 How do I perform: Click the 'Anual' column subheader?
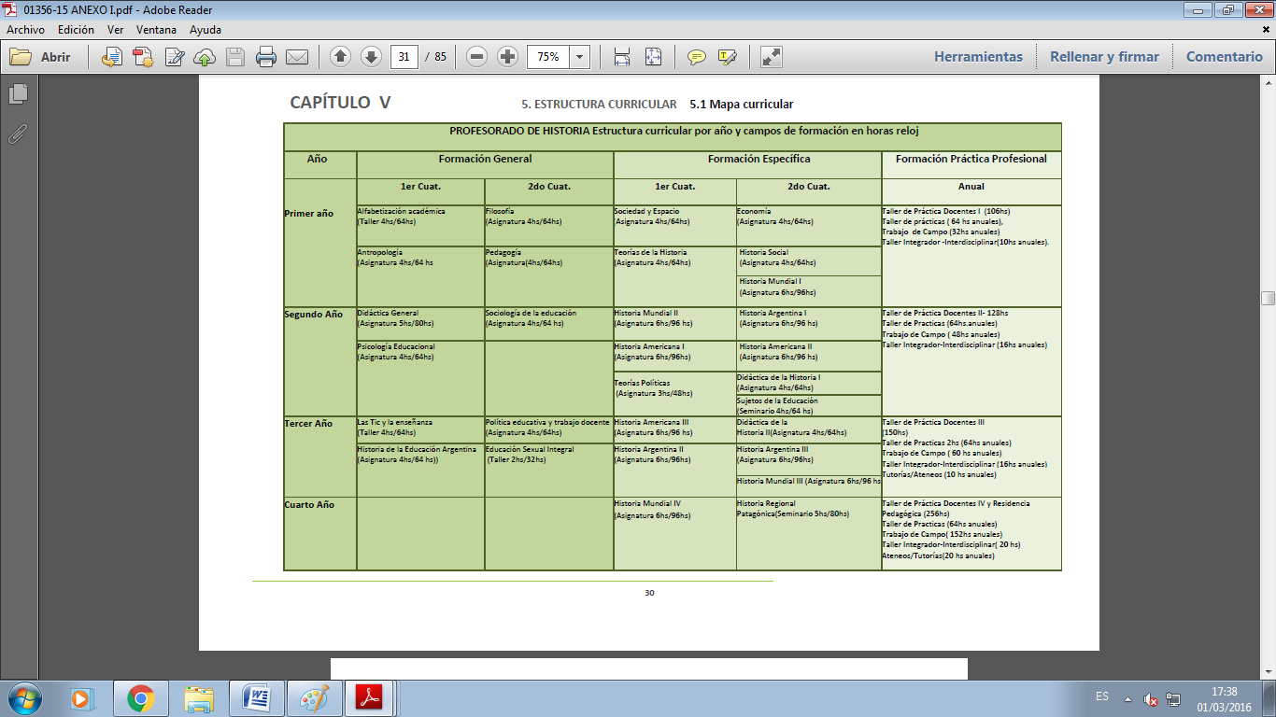click(x=971, y=186)
